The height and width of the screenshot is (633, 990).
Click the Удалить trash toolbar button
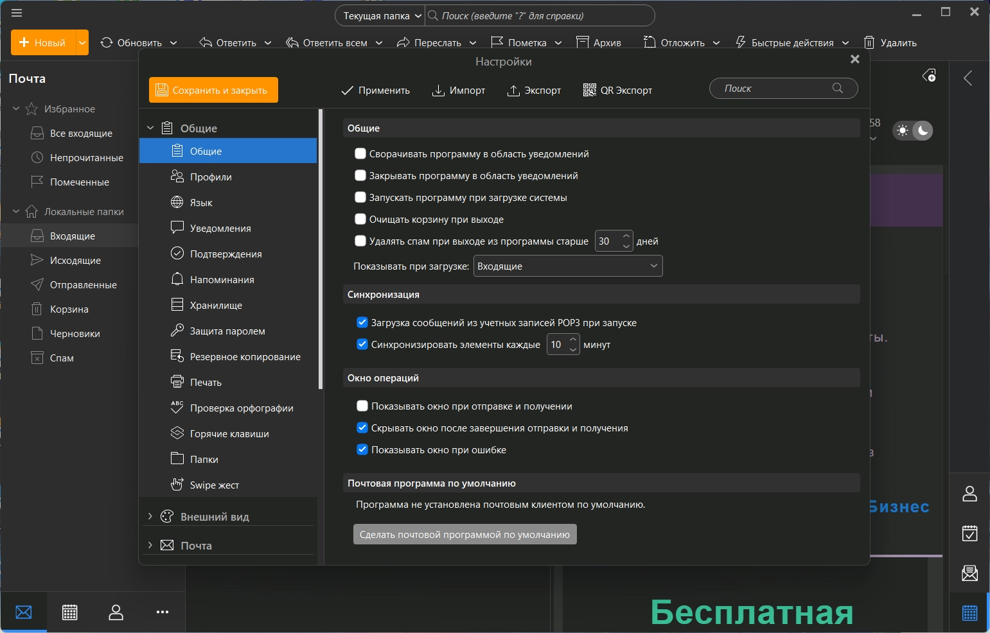click(x=890, y=42)
